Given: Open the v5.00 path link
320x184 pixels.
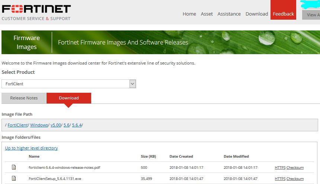Looking at the screenshot, I should (56, 125).
